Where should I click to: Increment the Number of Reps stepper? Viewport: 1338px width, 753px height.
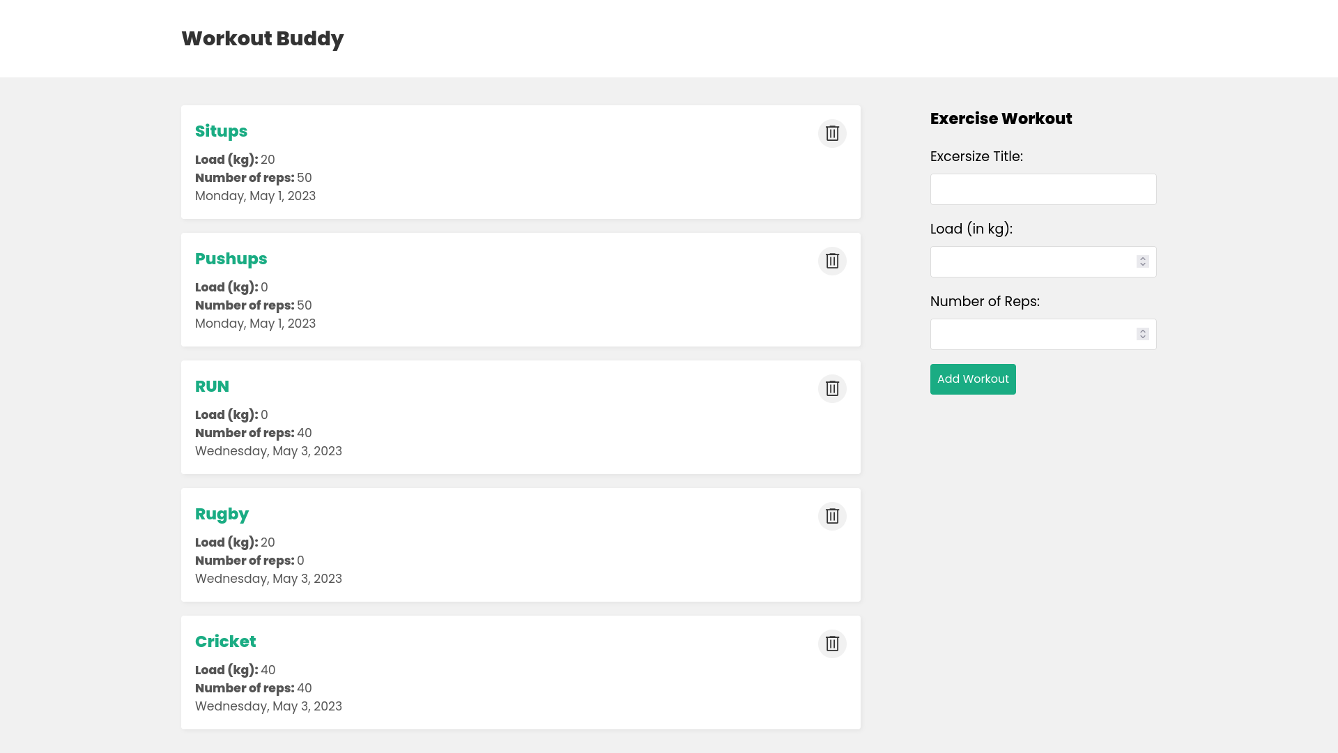(x=1141, y=330)
